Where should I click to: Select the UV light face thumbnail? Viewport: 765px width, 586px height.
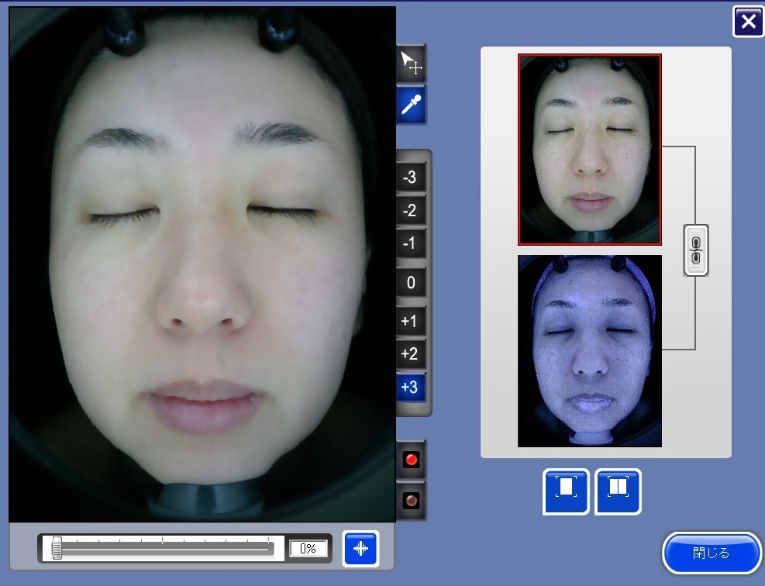(589, 351)
